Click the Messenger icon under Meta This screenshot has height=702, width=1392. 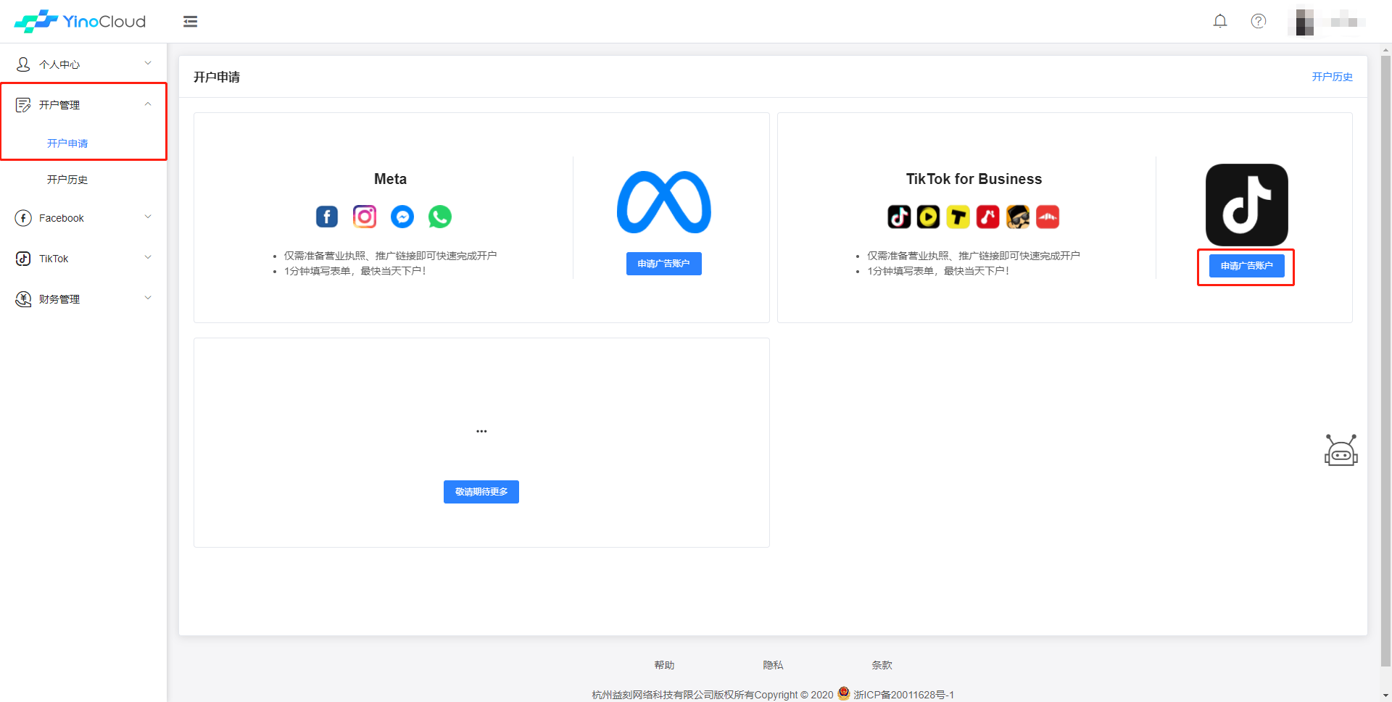point(402,217)
